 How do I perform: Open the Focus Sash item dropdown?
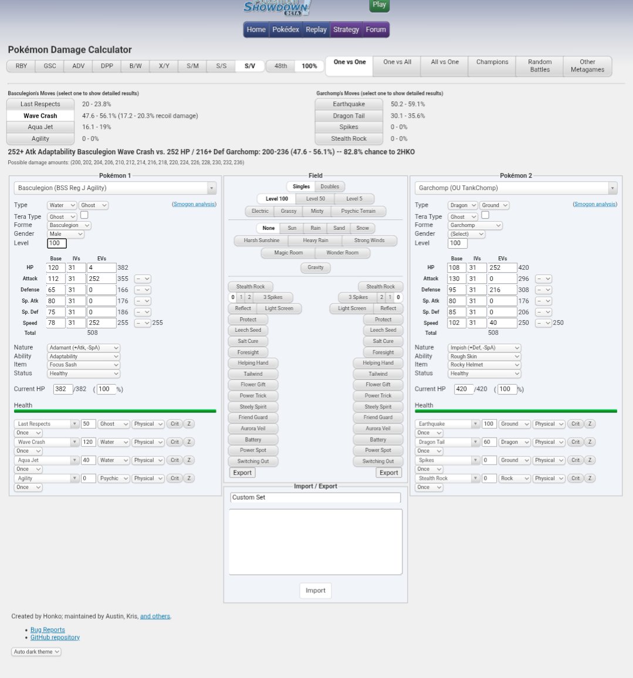click(83, 364)
